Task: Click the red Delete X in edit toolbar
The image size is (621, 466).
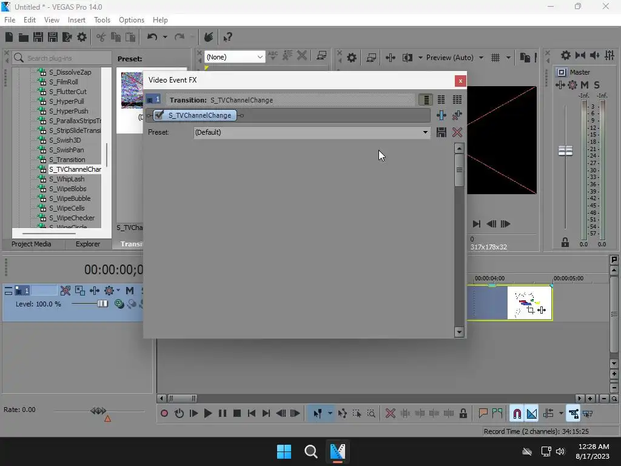Action: coord(391,414)
